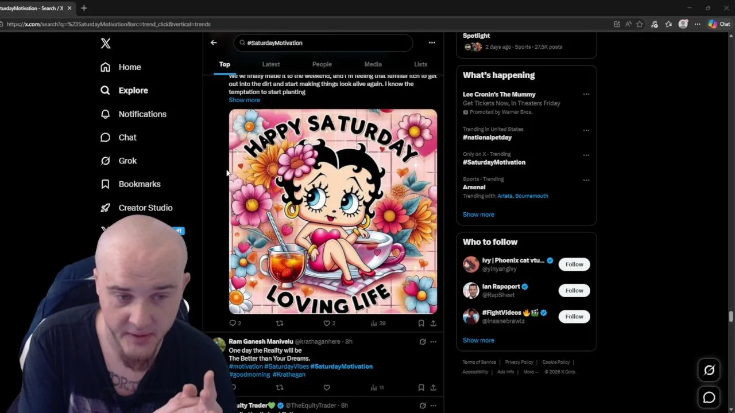Show more under What's happening
735x413 pixels.
(478, 215)
